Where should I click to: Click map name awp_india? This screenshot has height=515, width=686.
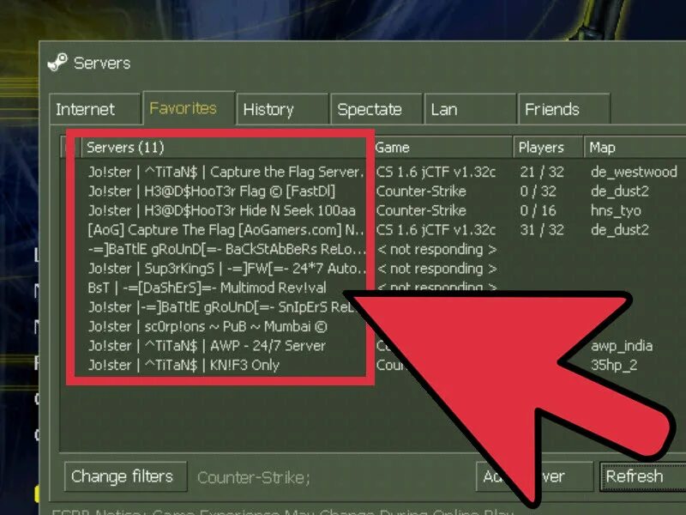pos(622,346)
